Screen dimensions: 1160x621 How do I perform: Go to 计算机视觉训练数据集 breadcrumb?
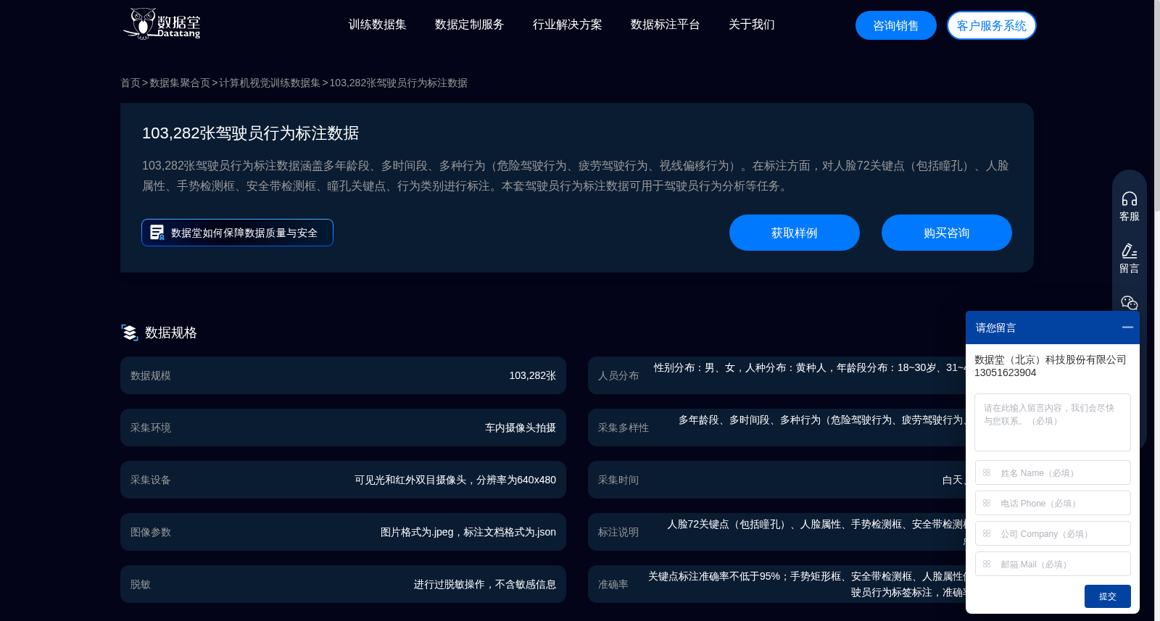coord(270,83)
